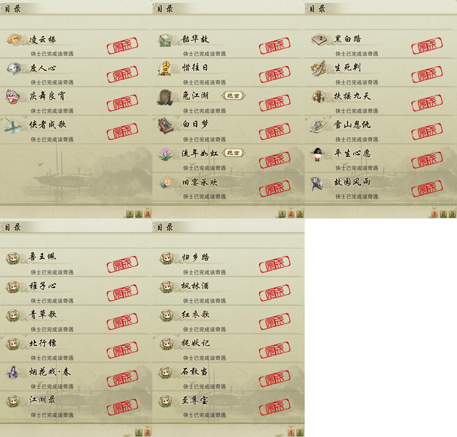Click the 绝世 badge beside 兔江湖

point(233,96)
